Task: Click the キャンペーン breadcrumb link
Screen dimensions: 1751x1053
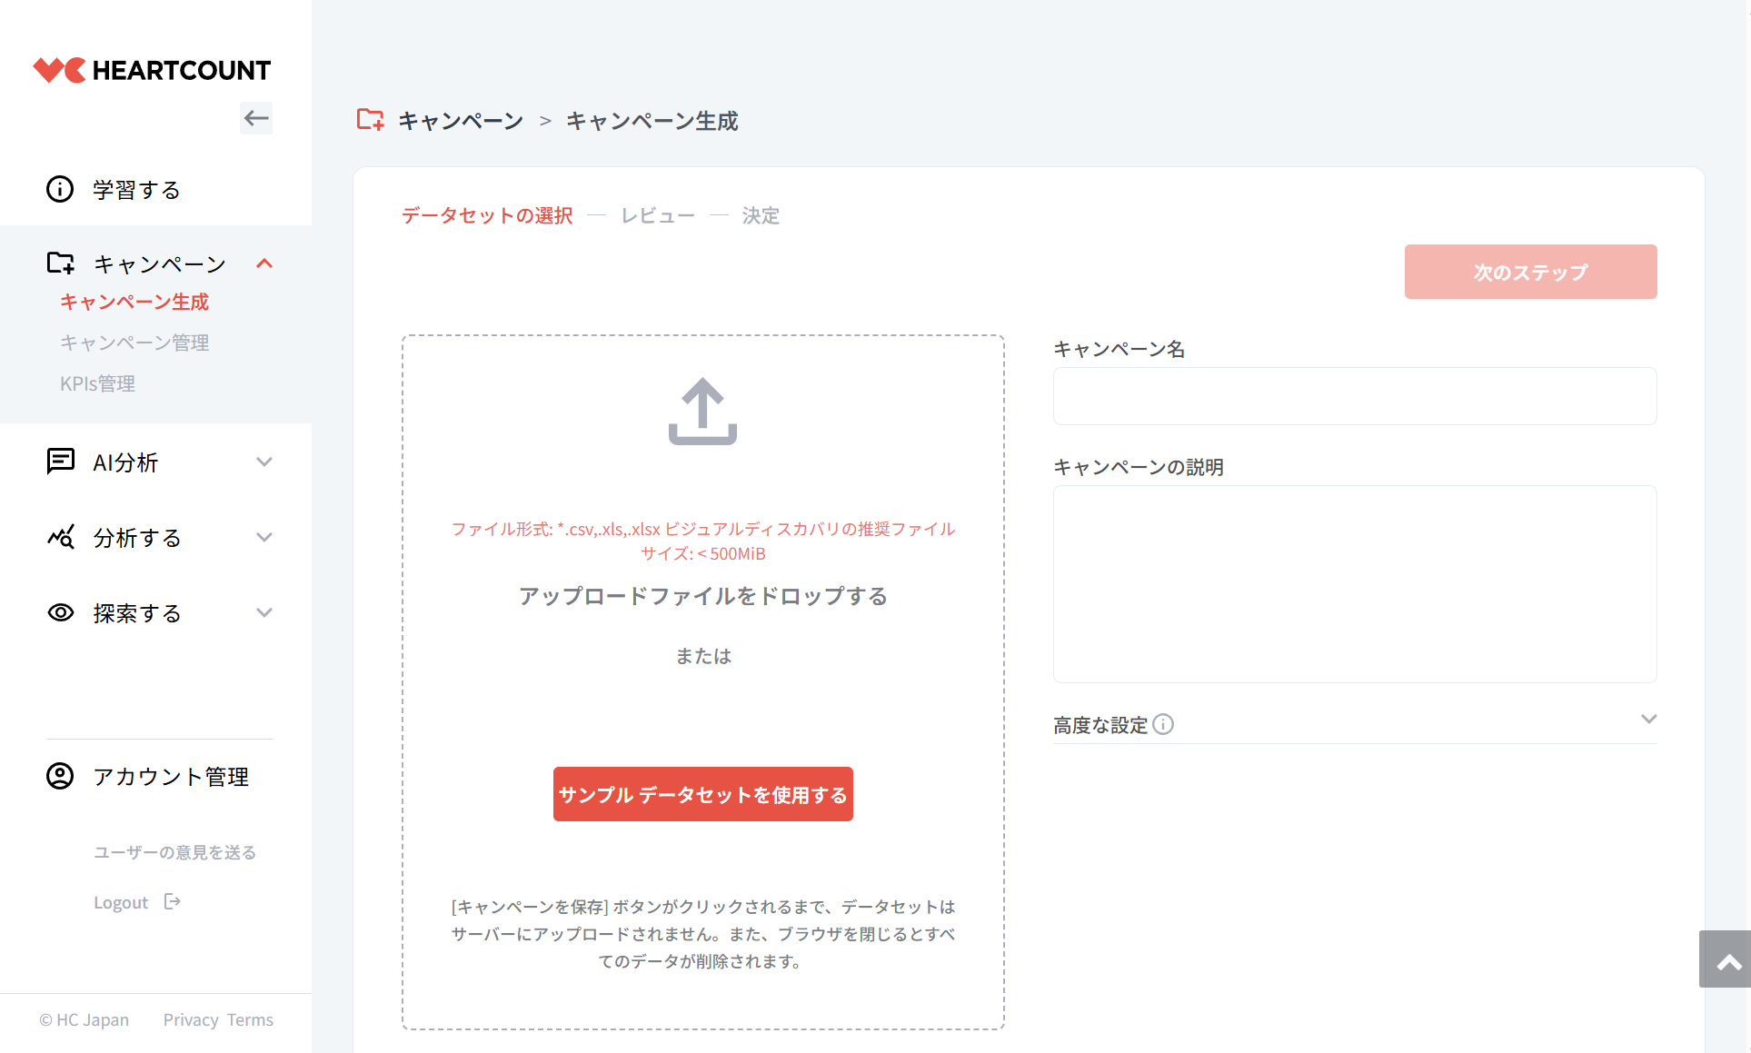Action: click(461, 121)
